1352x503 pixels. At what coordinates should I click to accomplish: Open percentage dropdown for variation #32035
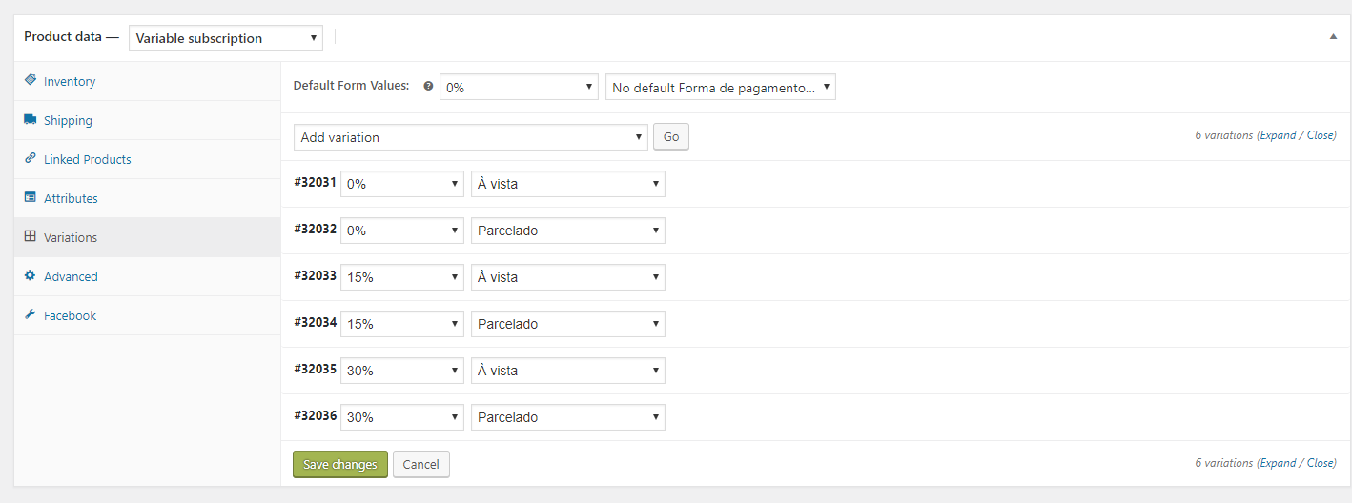tap(402, 371)
